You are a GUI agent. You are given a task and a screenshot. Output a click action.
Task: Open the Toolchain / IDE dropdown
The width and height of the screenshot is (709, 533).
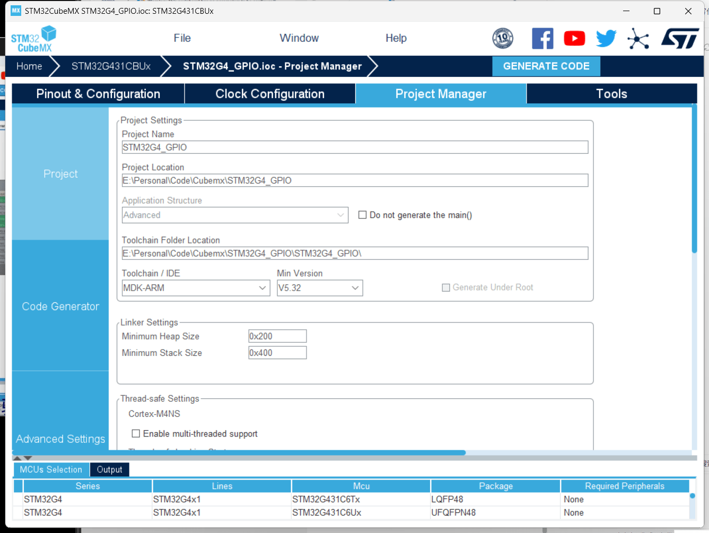click(x=196, y=288)
